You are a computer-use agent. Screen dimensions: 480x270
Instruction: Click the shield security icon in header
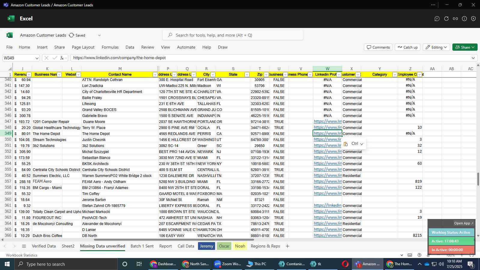click(473, 19)
